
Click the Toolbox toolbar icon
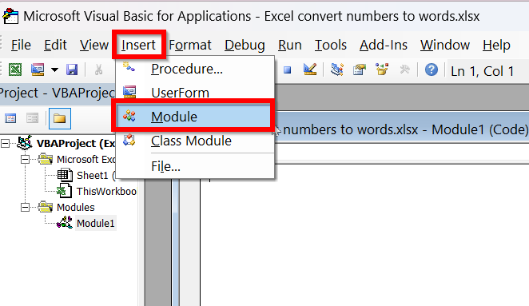click(404, 70)
